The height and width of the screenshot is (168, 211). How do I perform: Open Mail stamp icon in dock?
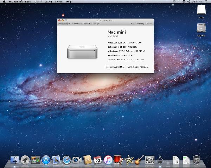click(x=56, y=160)
